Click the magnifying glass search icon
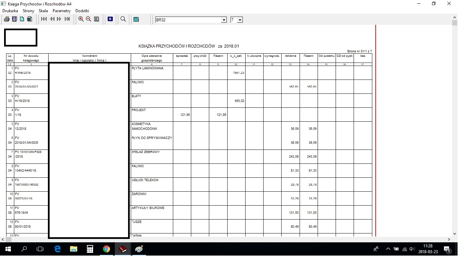464x261 pixels. click(123, 19)
